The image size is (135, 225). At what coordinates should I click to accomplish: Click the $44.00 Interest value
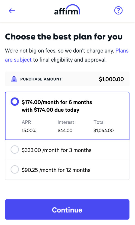65,130
